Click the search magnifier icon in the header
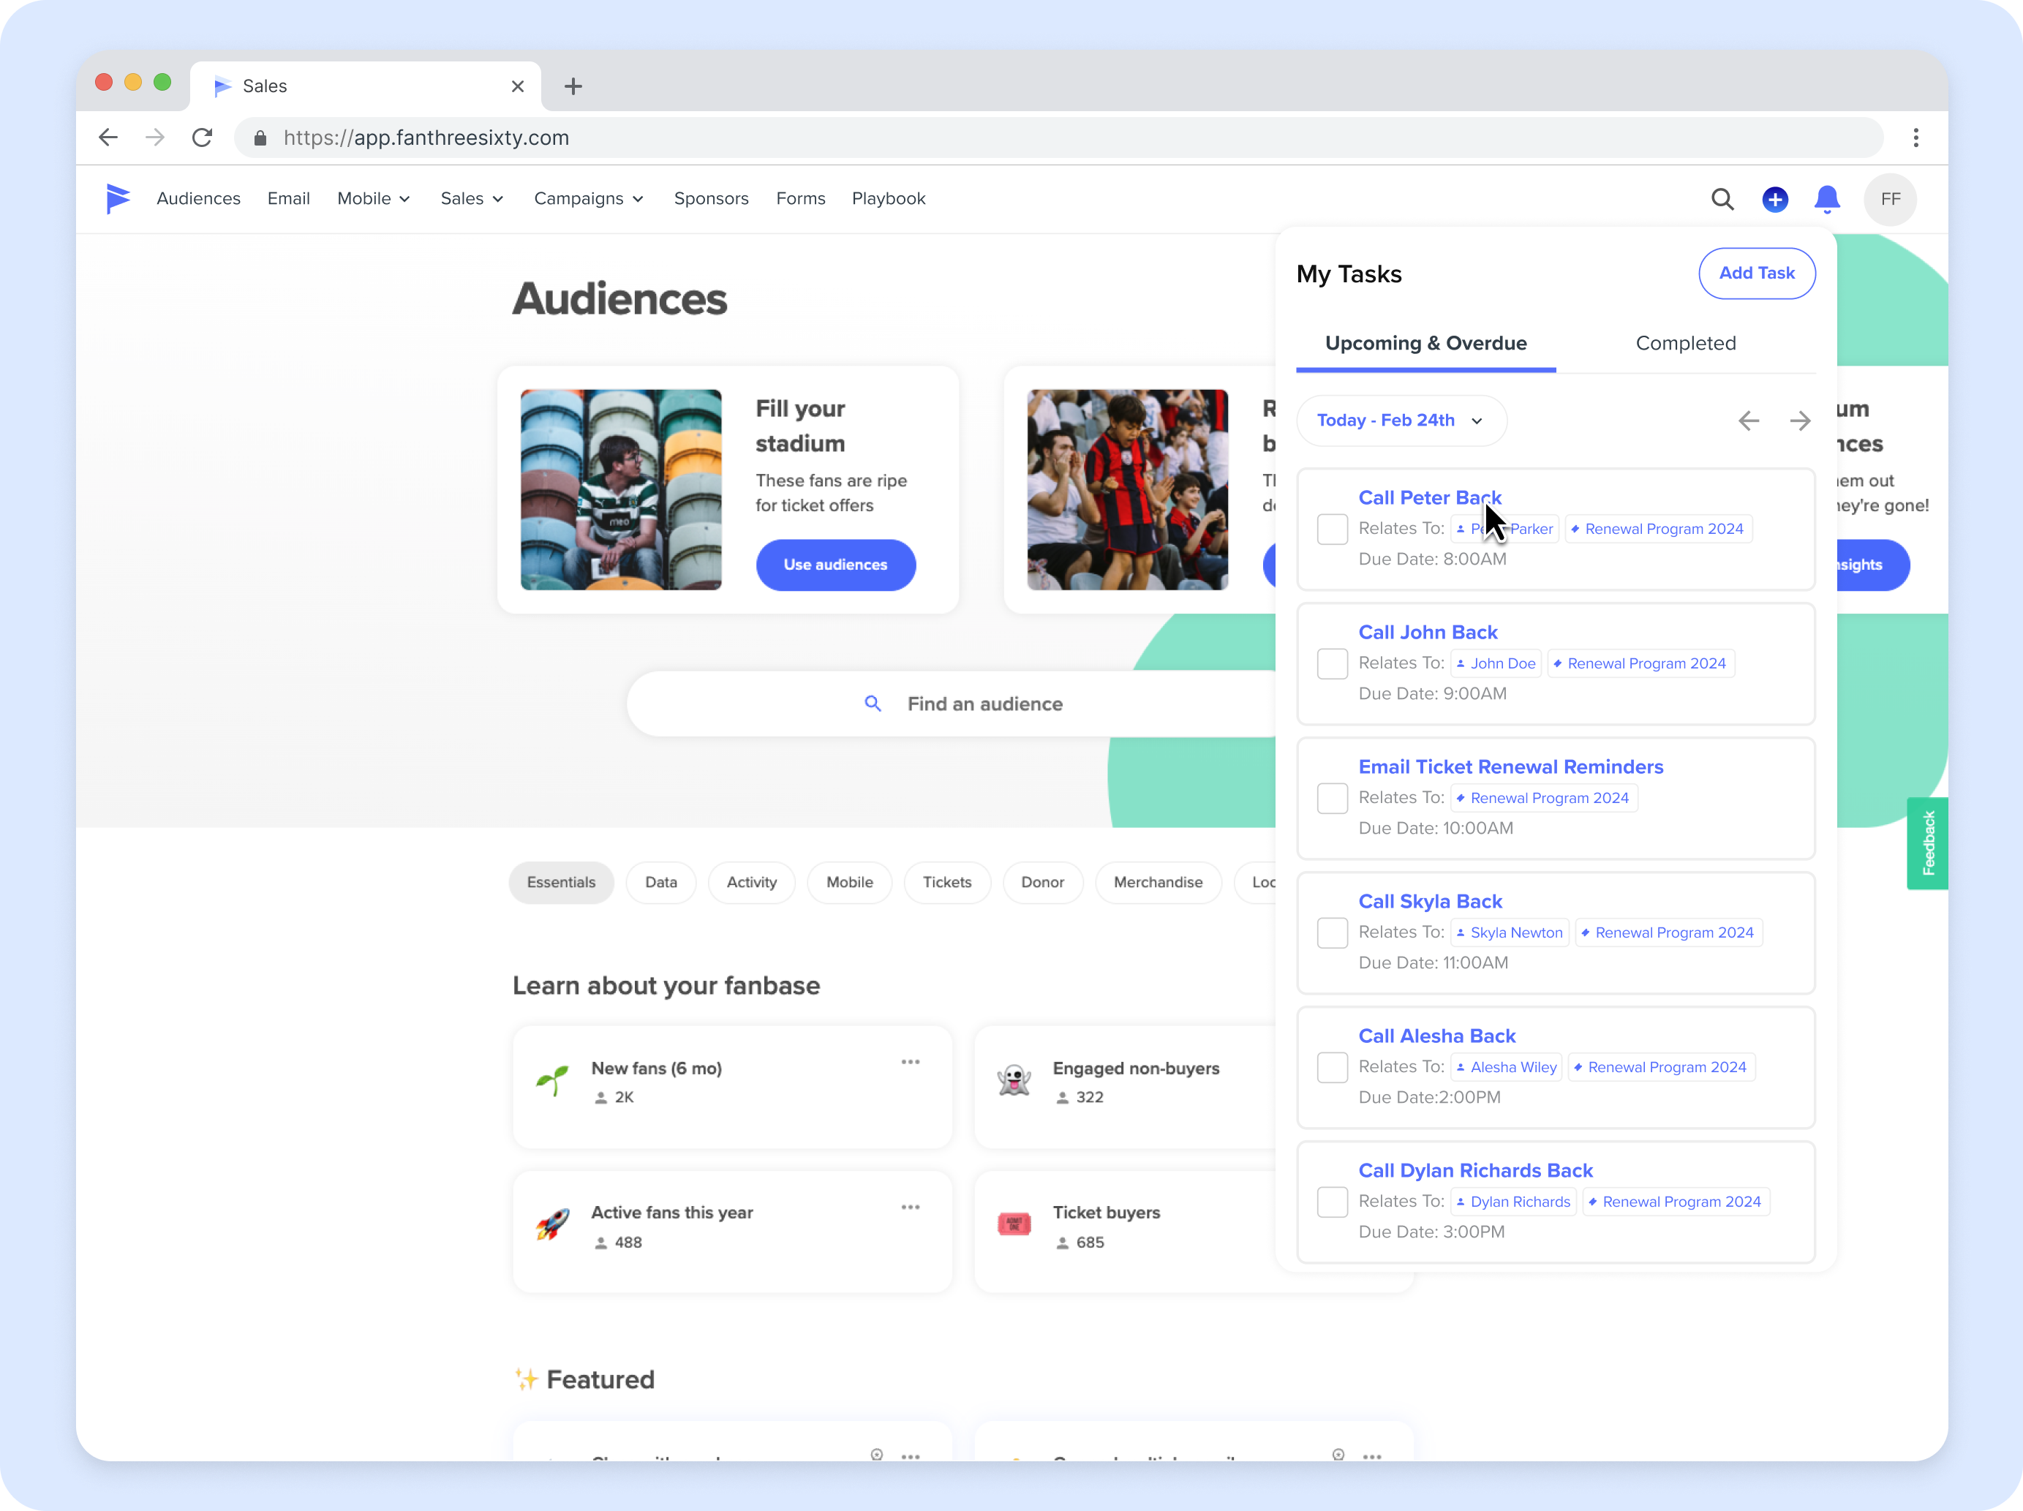This screenshot has height=1511, width=2023. tap(1722, 200)
